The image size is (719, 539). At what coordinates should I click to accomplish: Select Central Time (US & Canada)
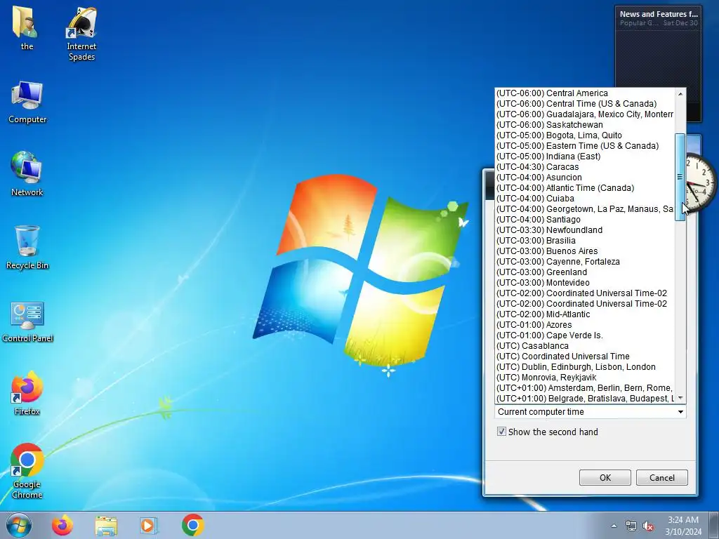[585, 104]
